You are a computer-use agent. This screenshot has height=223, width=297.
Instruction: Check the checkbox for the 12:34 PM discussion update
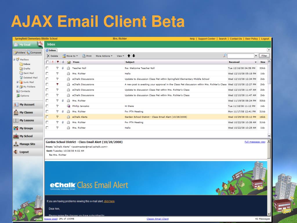tap(47, 79)
